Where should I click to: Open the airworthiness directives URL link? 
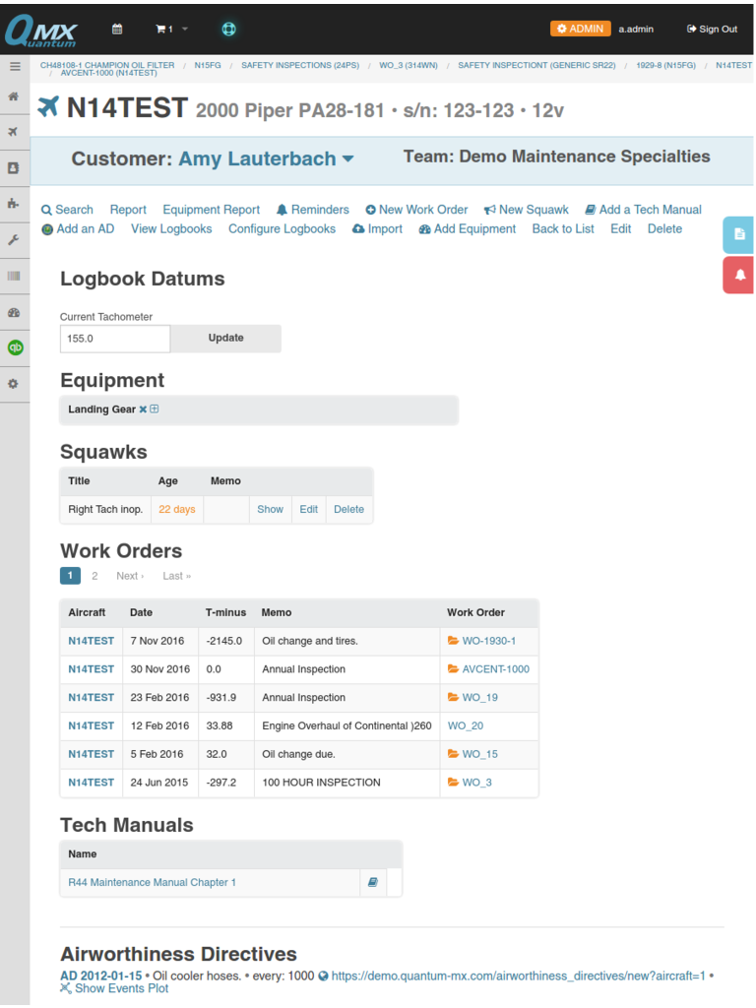[518, 976]
